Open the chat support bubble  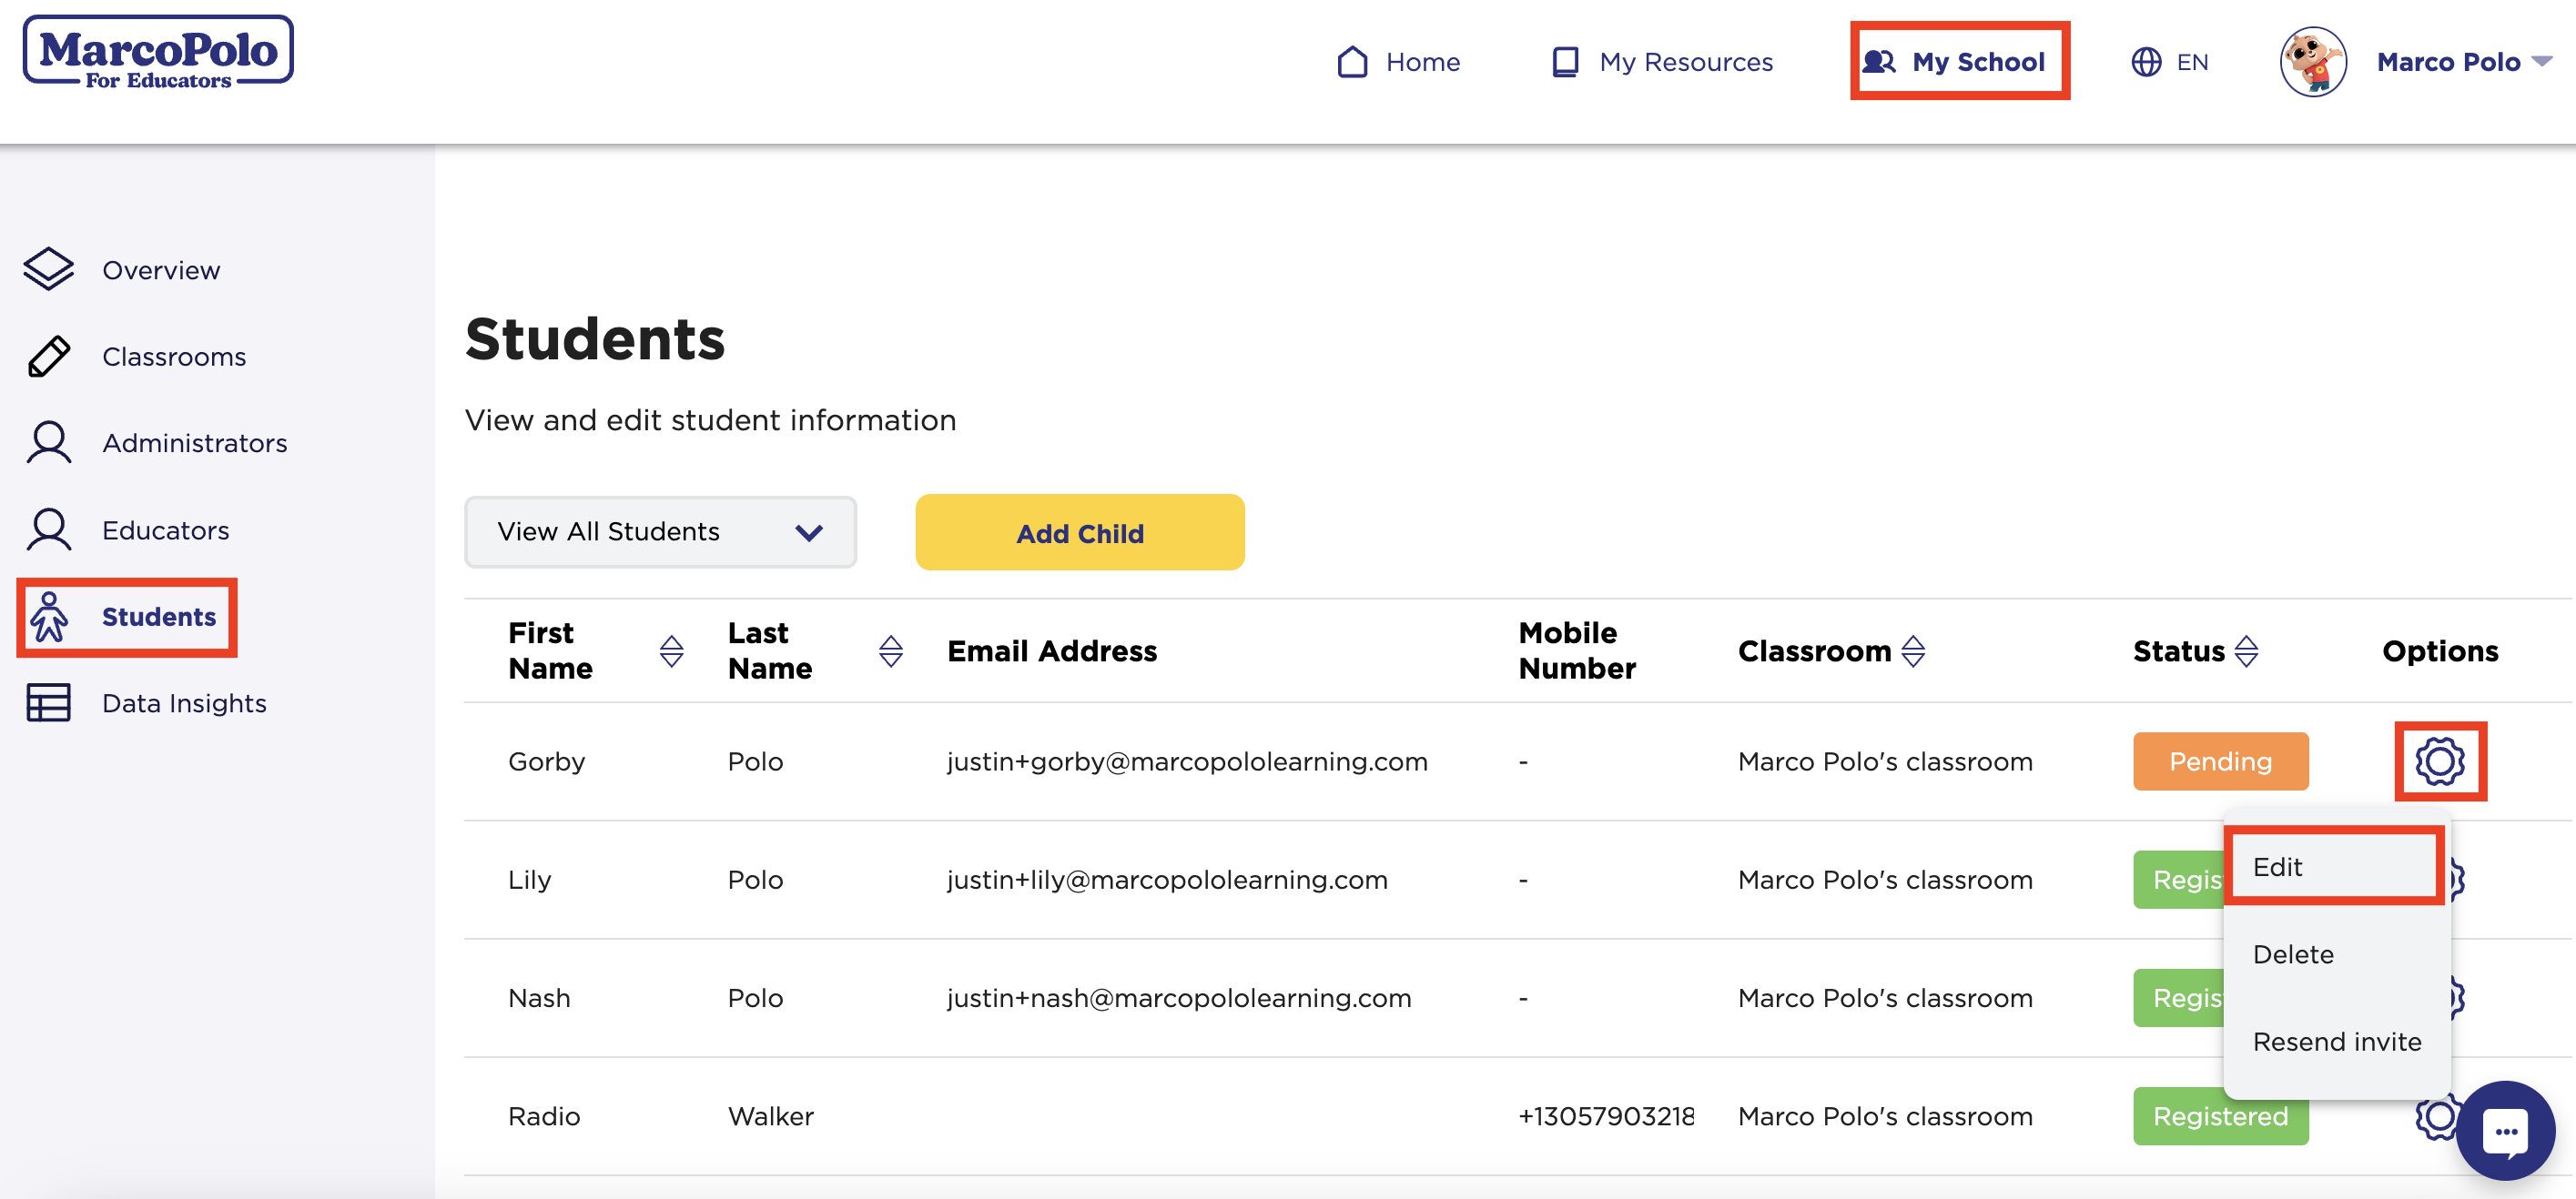[2505, 1131]
